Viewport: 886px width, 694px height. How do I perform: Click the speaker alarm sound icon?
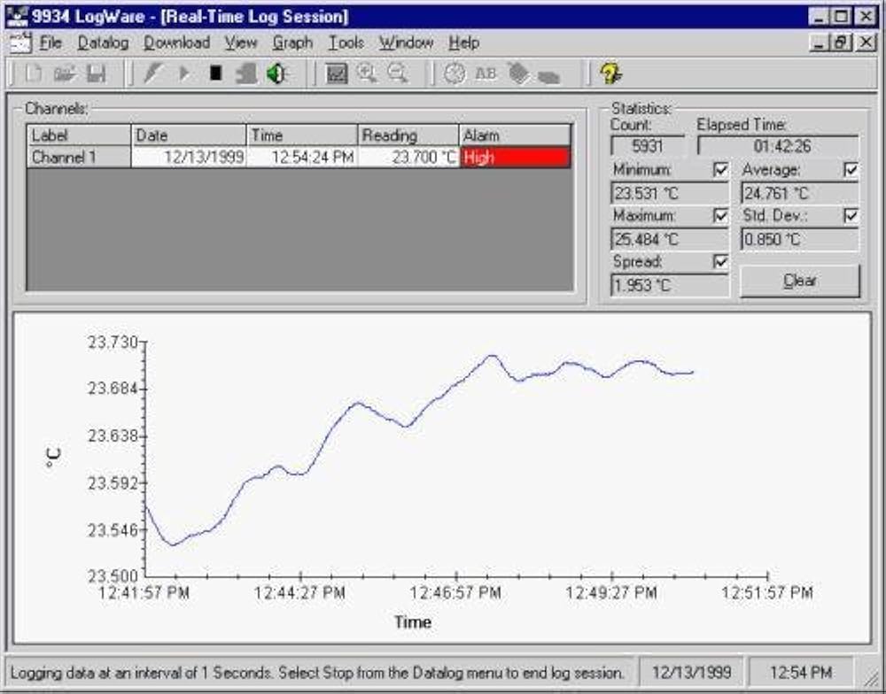point(276,74)
